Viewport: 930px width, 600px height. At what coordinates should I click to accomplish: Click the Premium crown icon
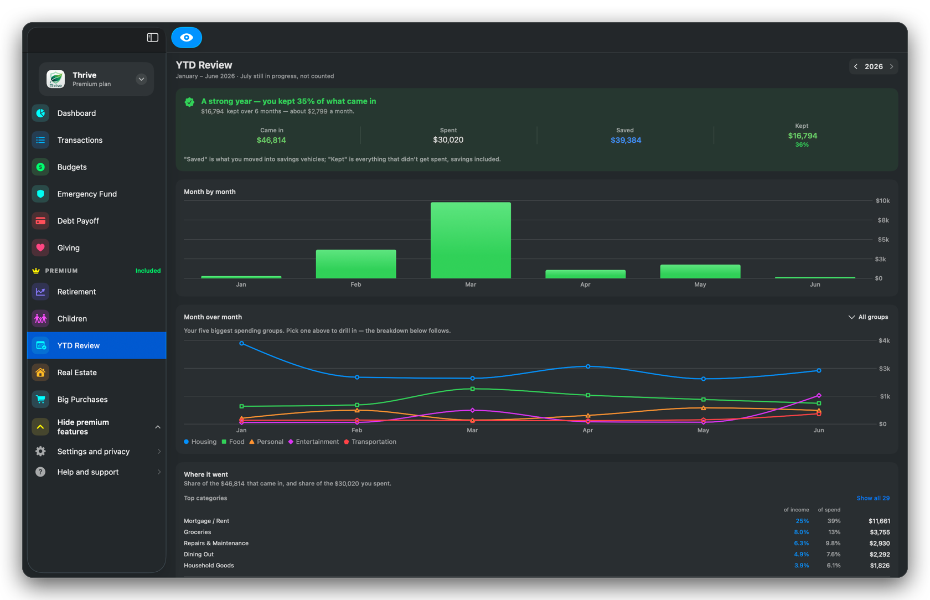click(x=36, y=271)
